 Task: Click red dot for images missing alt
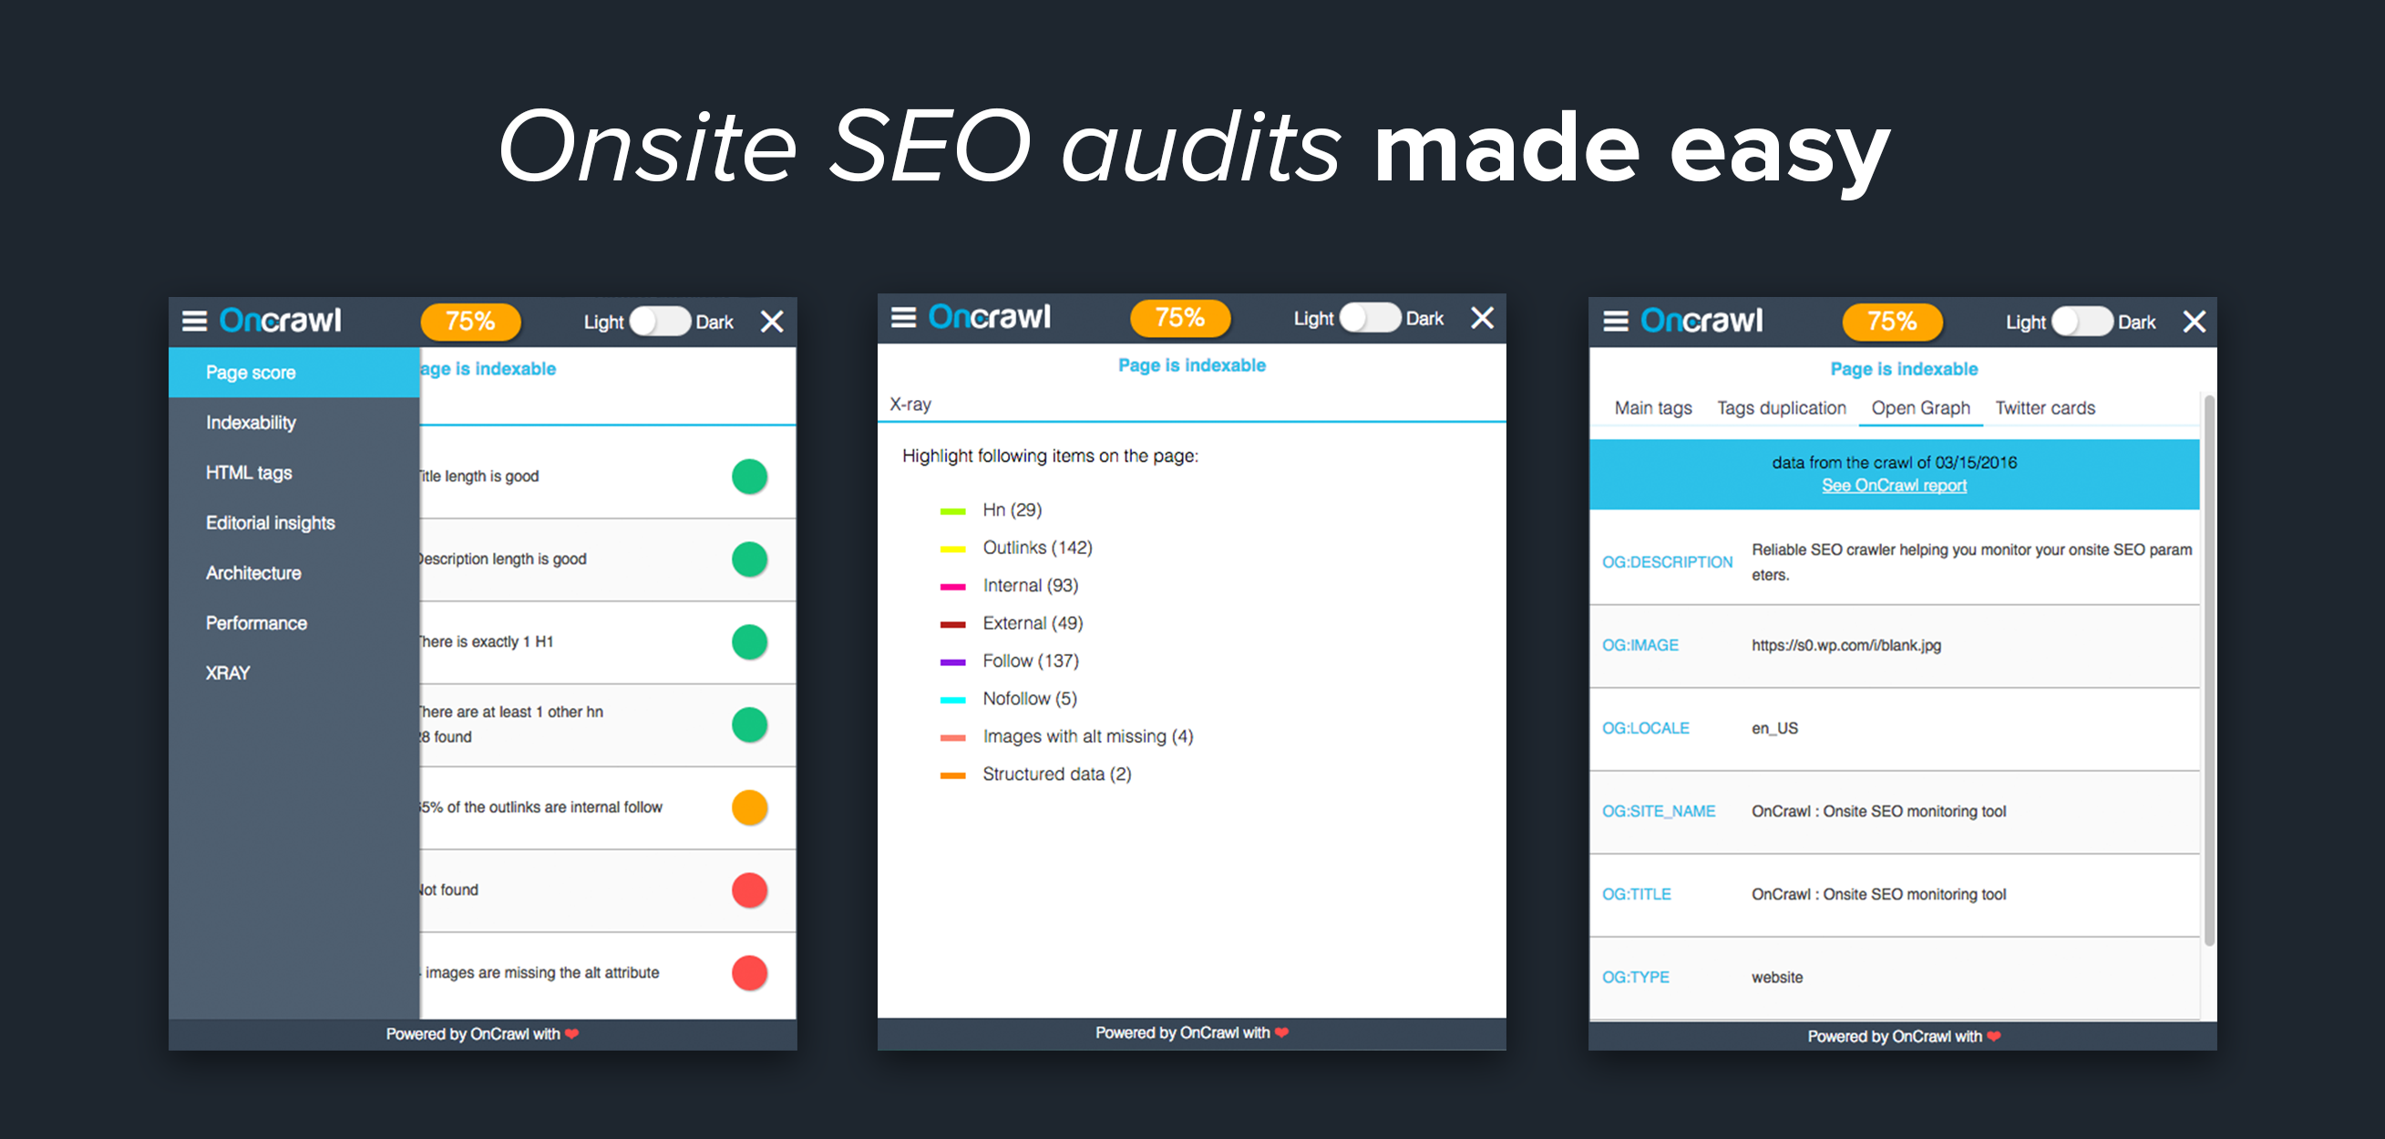pyautogui.click(x=749, y=972)
